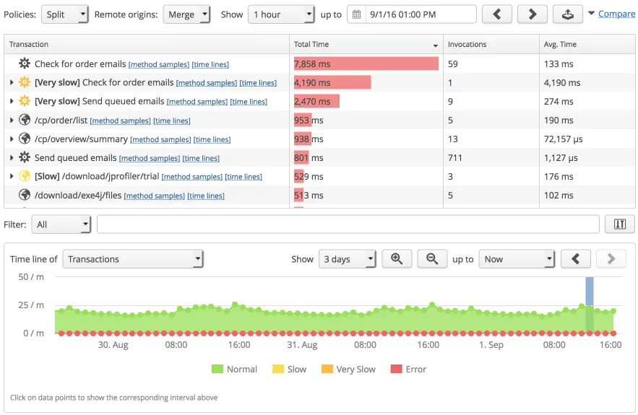
Task: Click the 2,470 ms total time bar
Action: (316, 101)
